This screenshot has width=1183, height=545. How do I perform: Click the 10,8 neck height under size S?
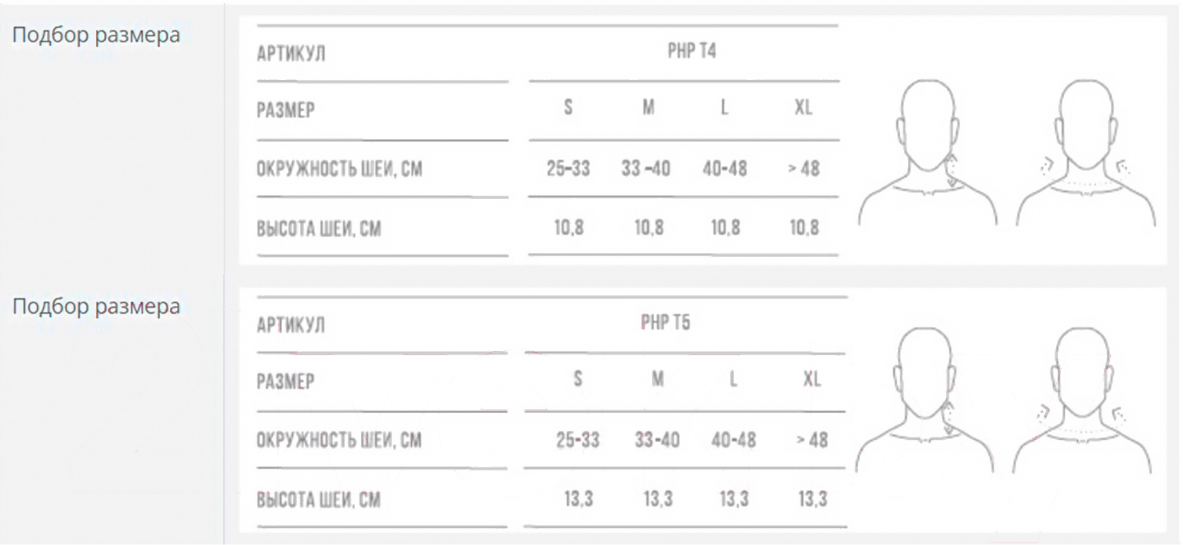[568, 228]
